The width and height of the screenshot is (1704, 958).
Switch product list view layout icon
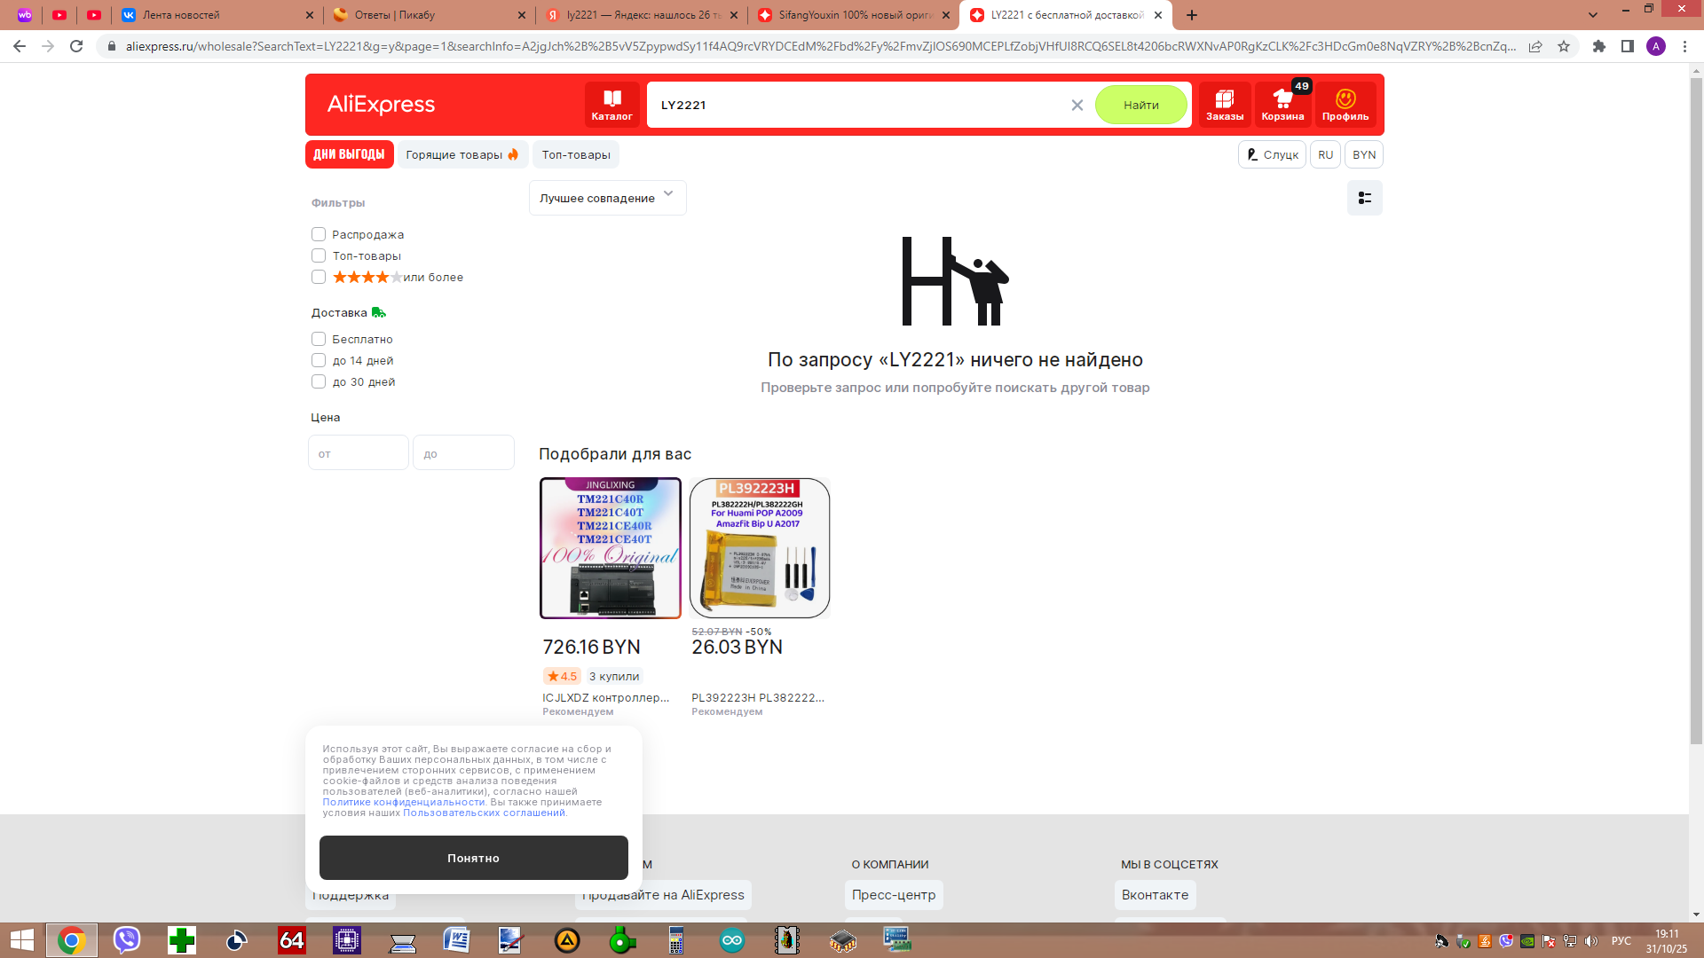tap(1364, 198)
